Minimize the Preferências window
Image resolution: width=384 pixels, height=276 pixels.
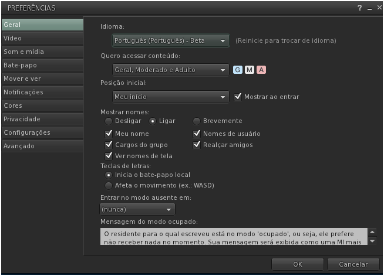[x=369, y=8]
